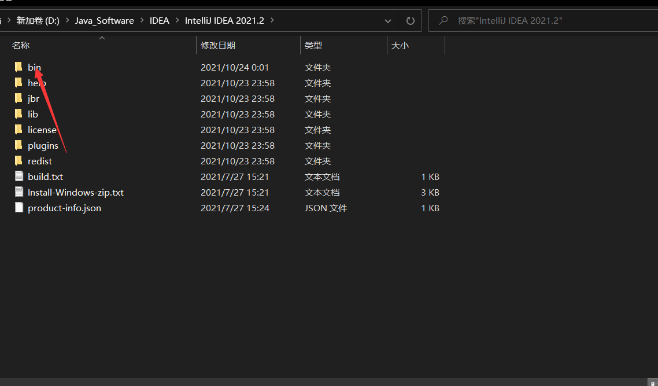Navigate to 新加卷 (D:) breadcrumb
Image resolution: width=658 pixels, height=386 pixels.
(x=38, y=21)
